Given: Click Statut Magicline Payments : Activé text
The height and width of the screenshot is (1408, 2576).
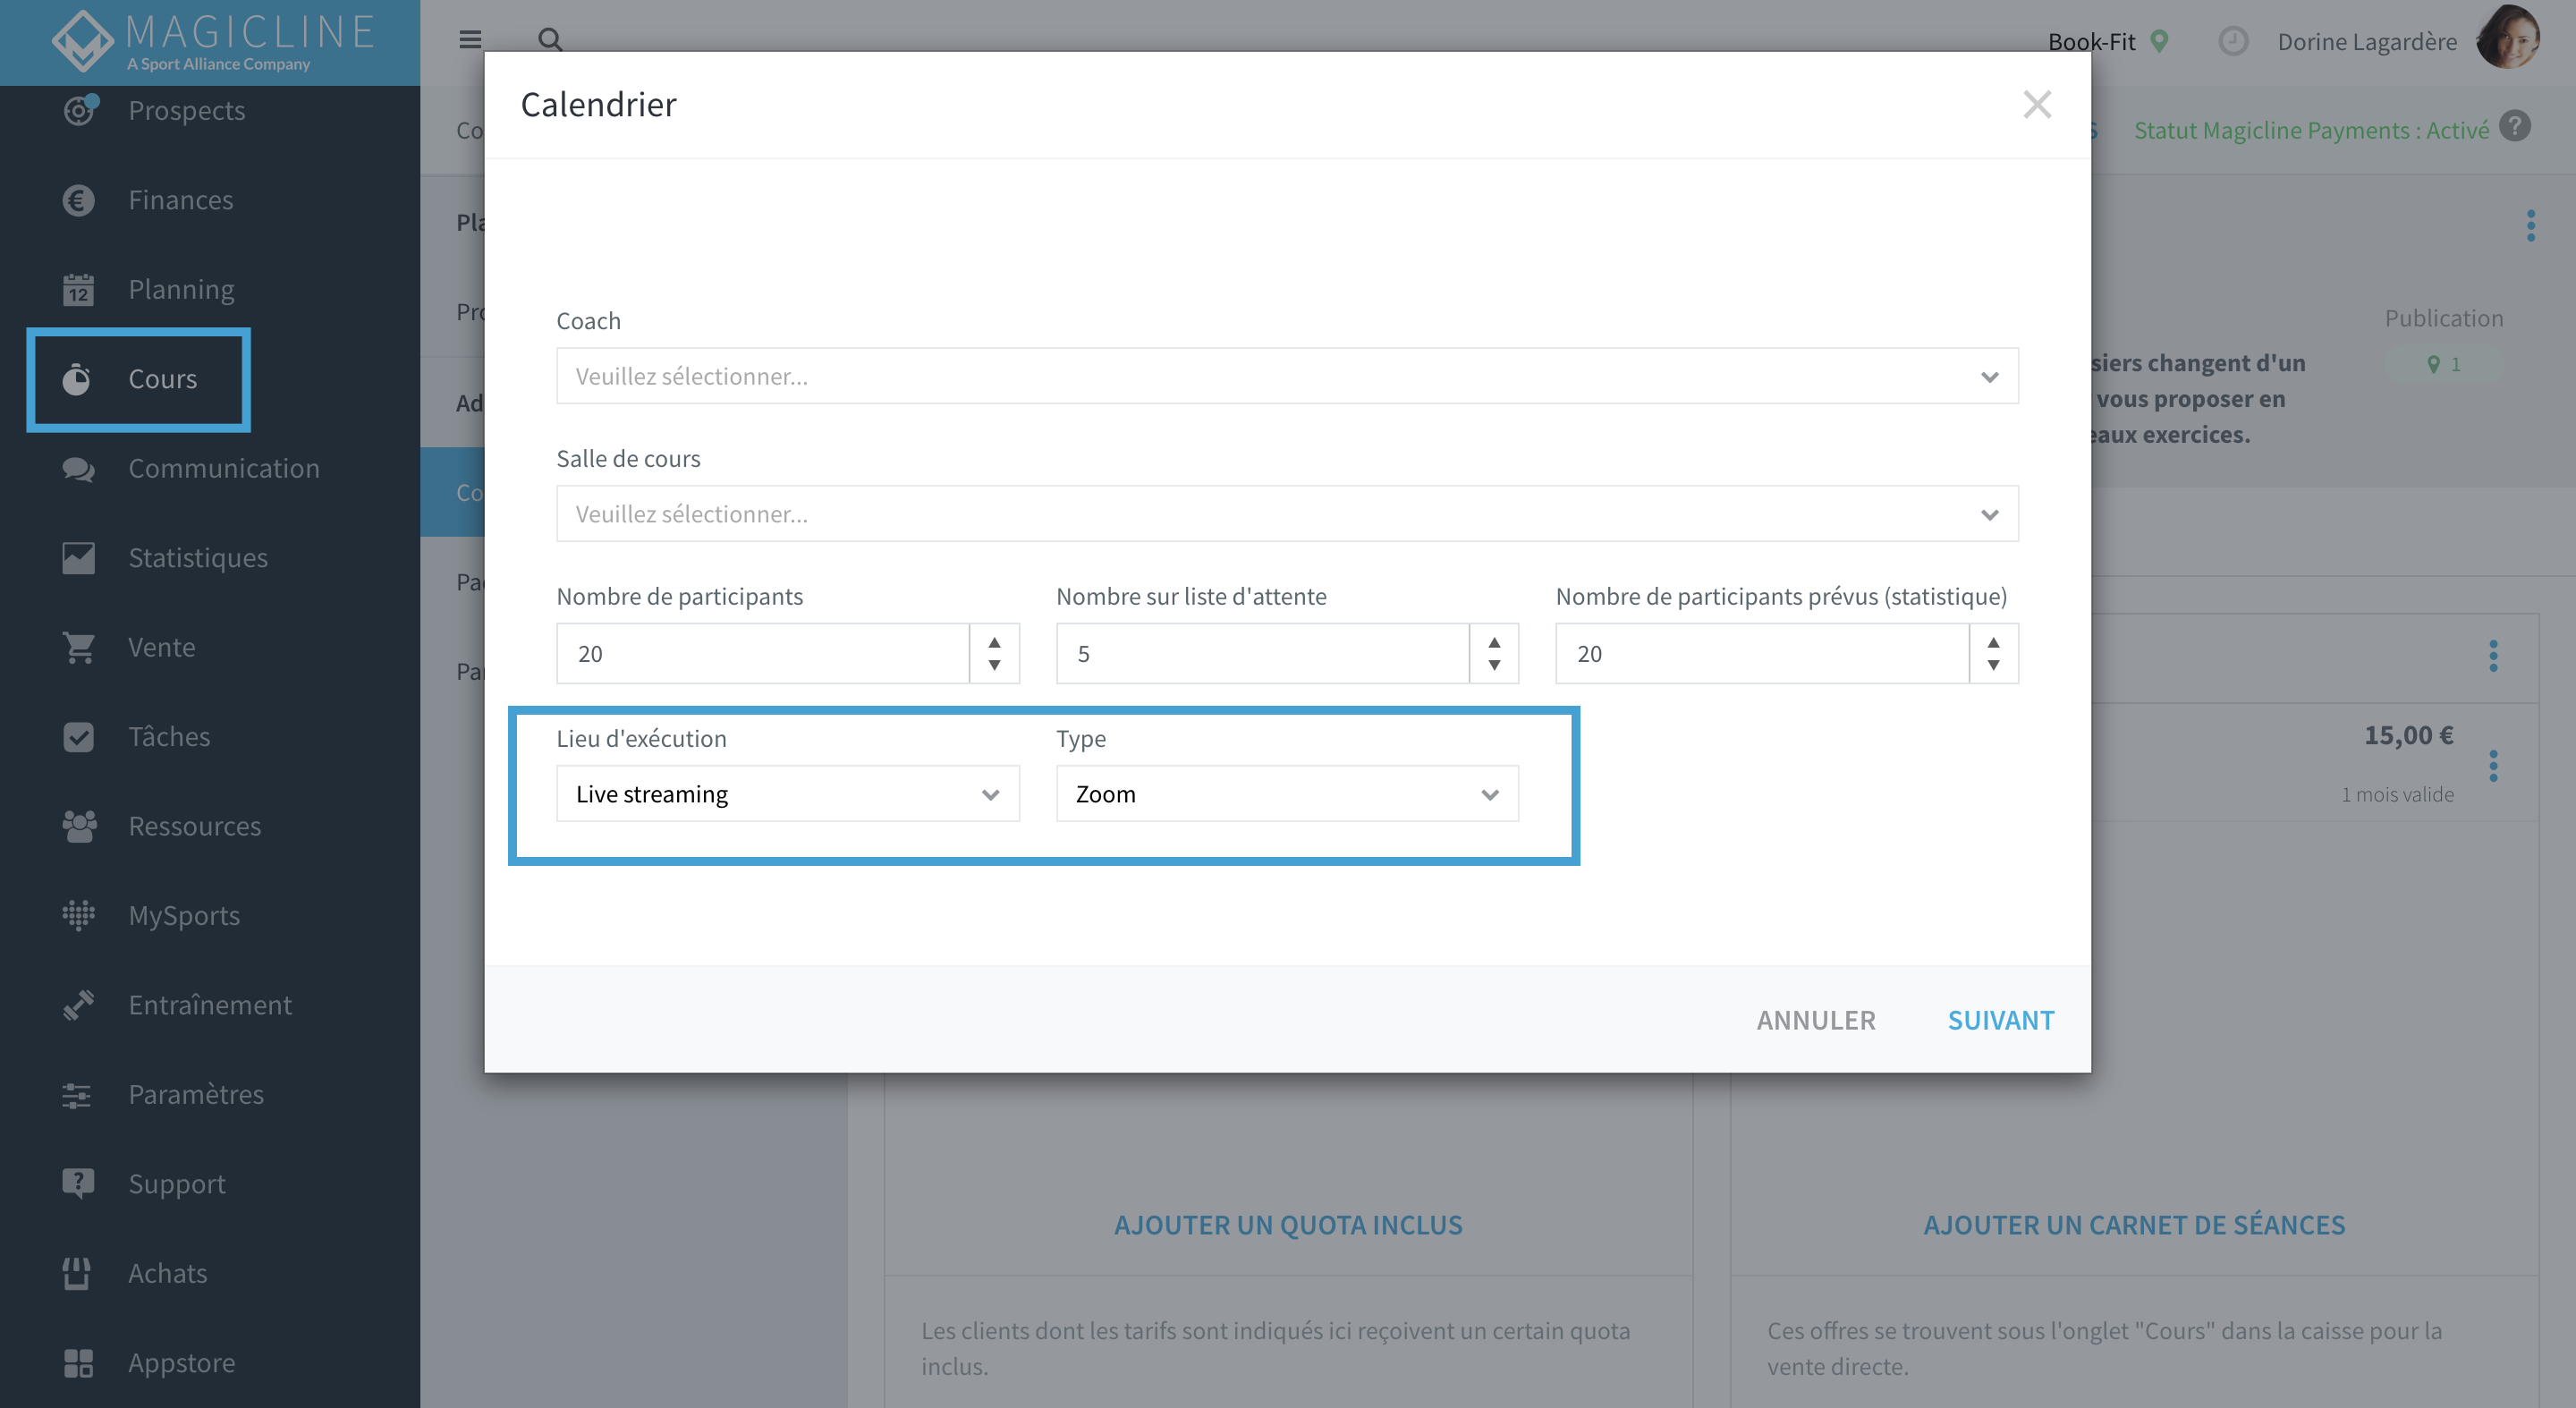Looking at the screenshot, I should (x=2311, y=130).
